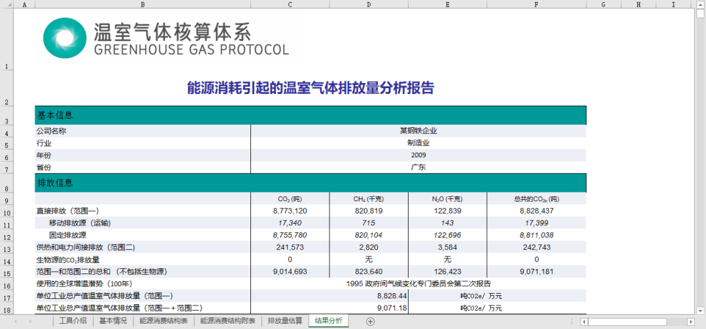Open the 能源消费结构附表 sheet tab
Viewport: 706px width, 329px height.
click(227, 321)
